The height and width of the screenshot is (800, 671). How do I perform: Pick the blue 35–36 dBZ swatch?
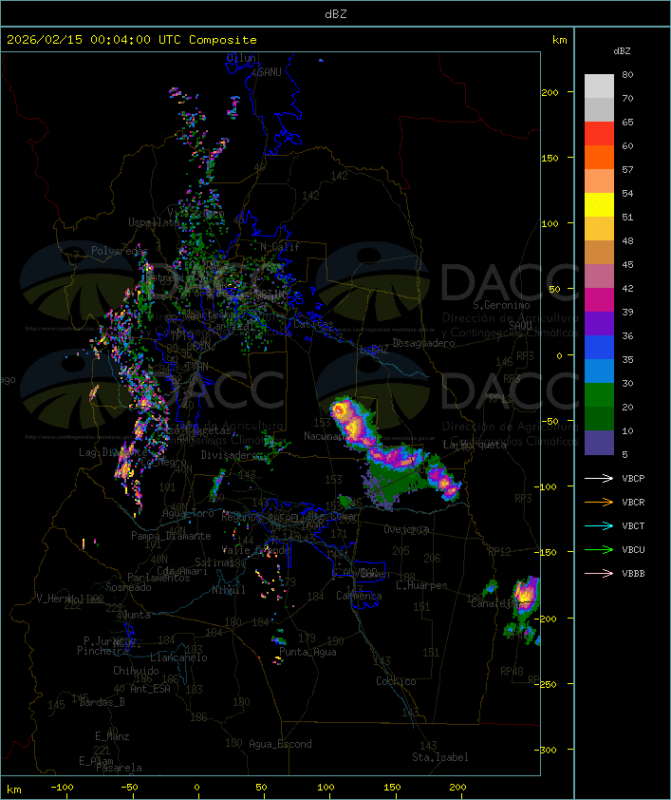coord(599,348)
